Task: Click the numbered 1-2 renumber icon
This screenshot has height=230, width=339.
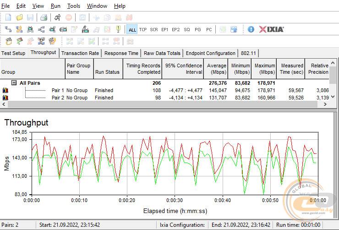Action: click(118, 29)
